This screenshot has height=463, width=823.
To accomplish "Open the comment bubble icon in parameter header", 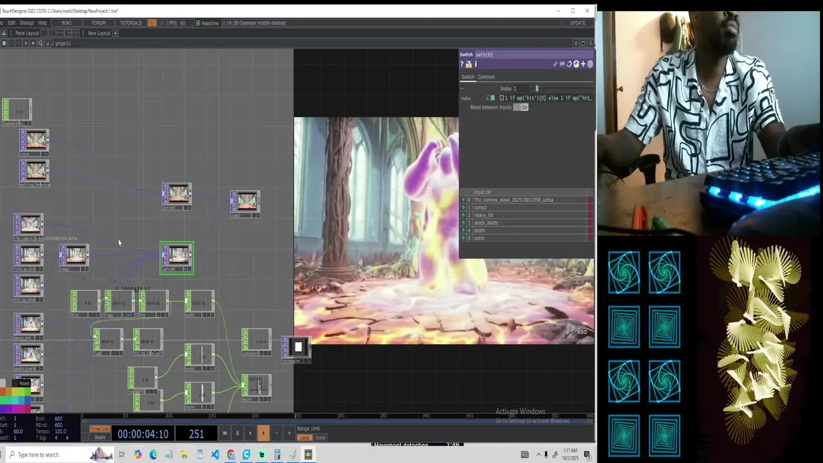I will (562, 64).
